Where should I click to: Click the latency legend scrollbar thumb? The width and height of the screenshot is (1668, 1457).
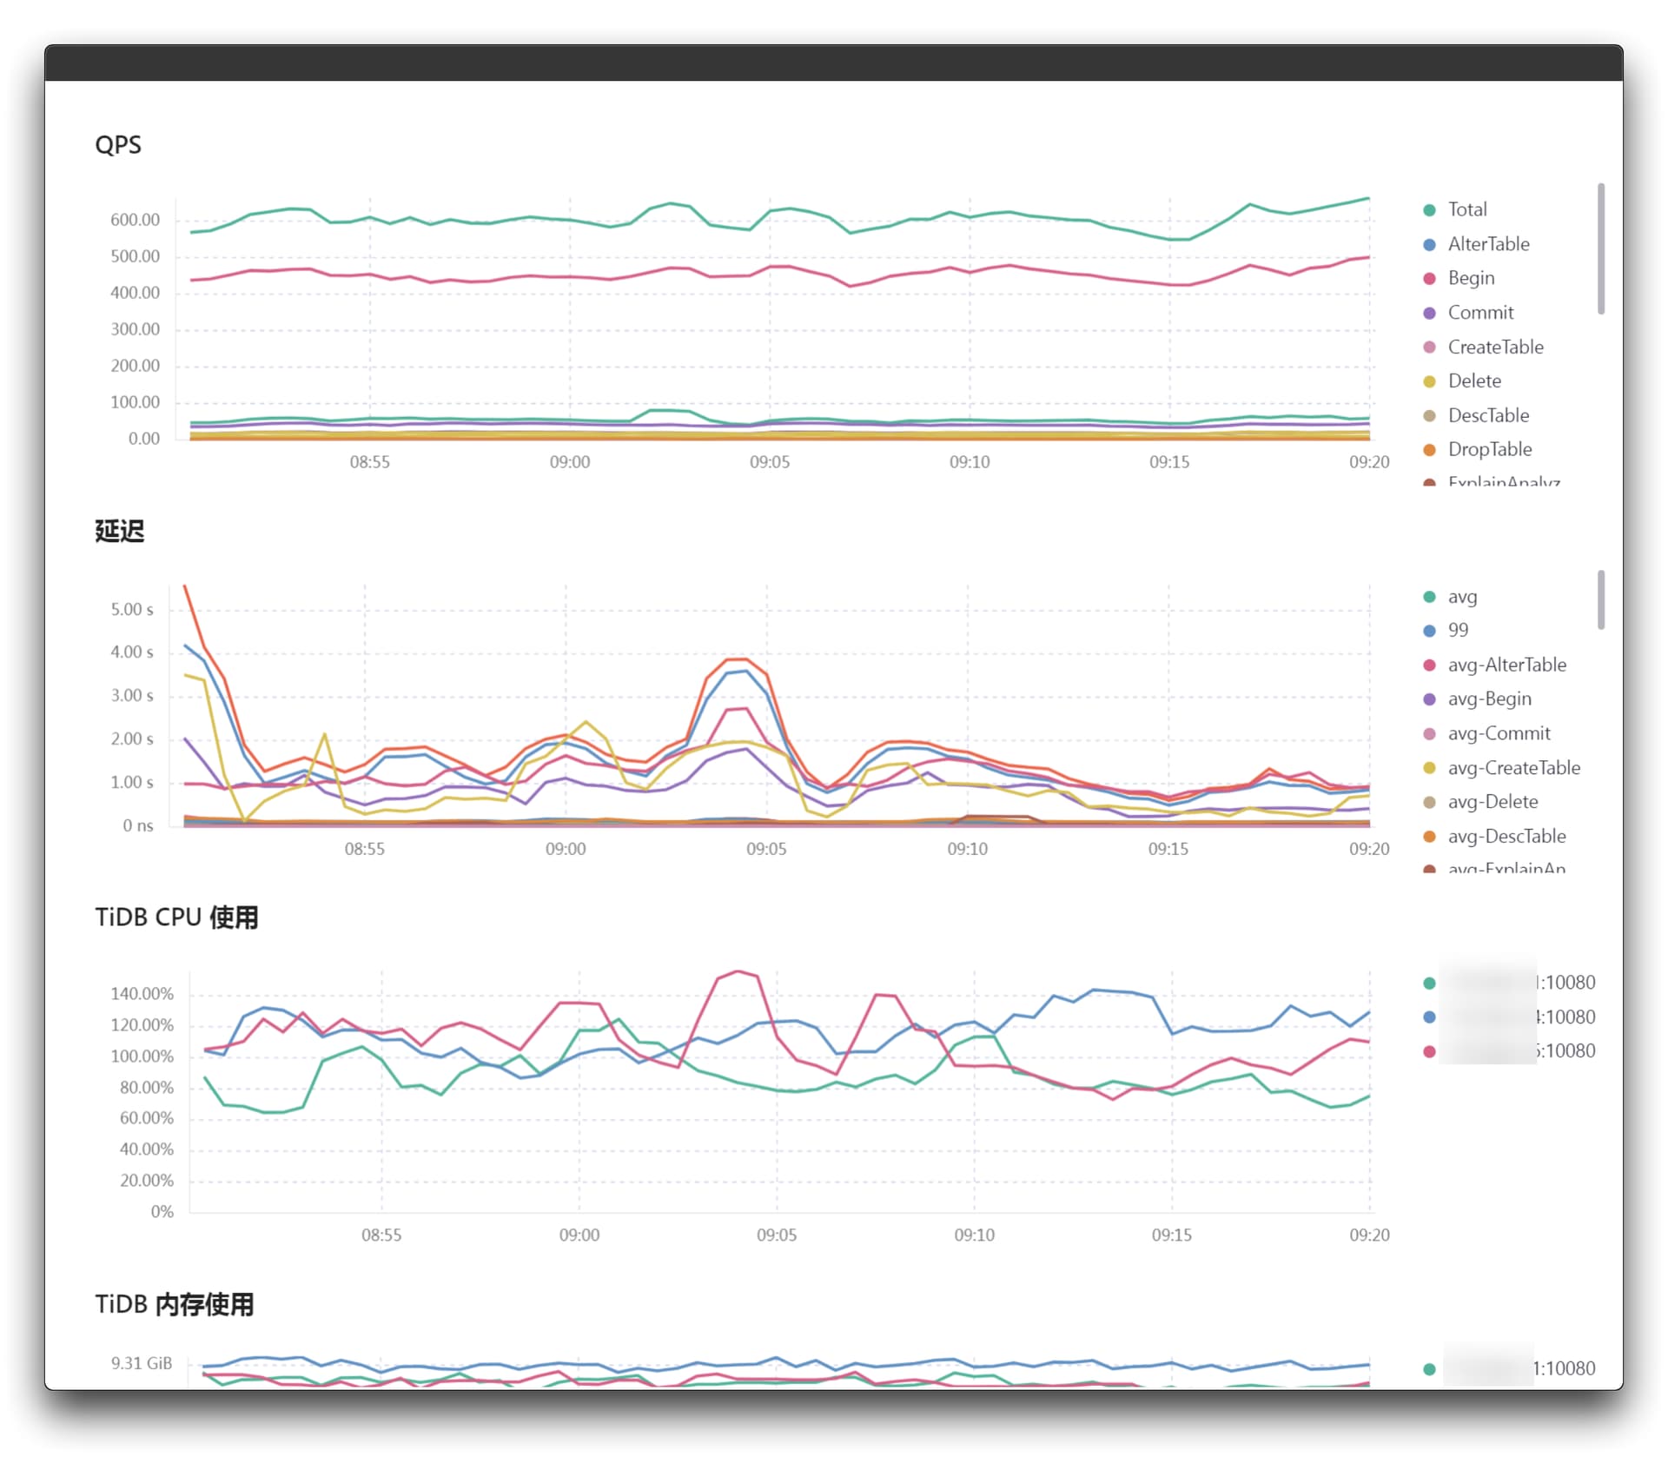tap(1600, 599)
